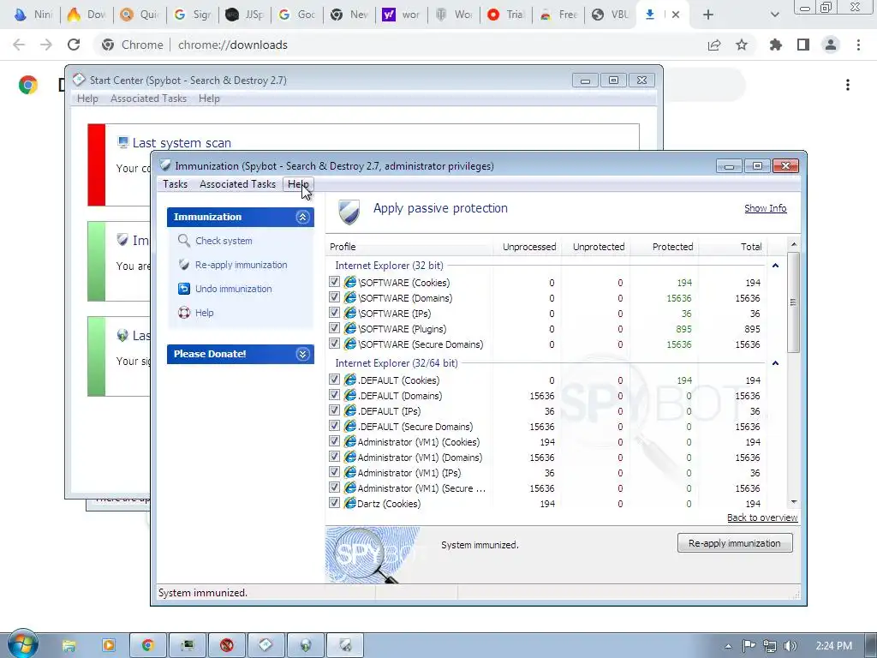Uncheck \SOFTWARE (Secure Domains) checkbox
Viewport: 877px width, 658px height.
[334, 344]
